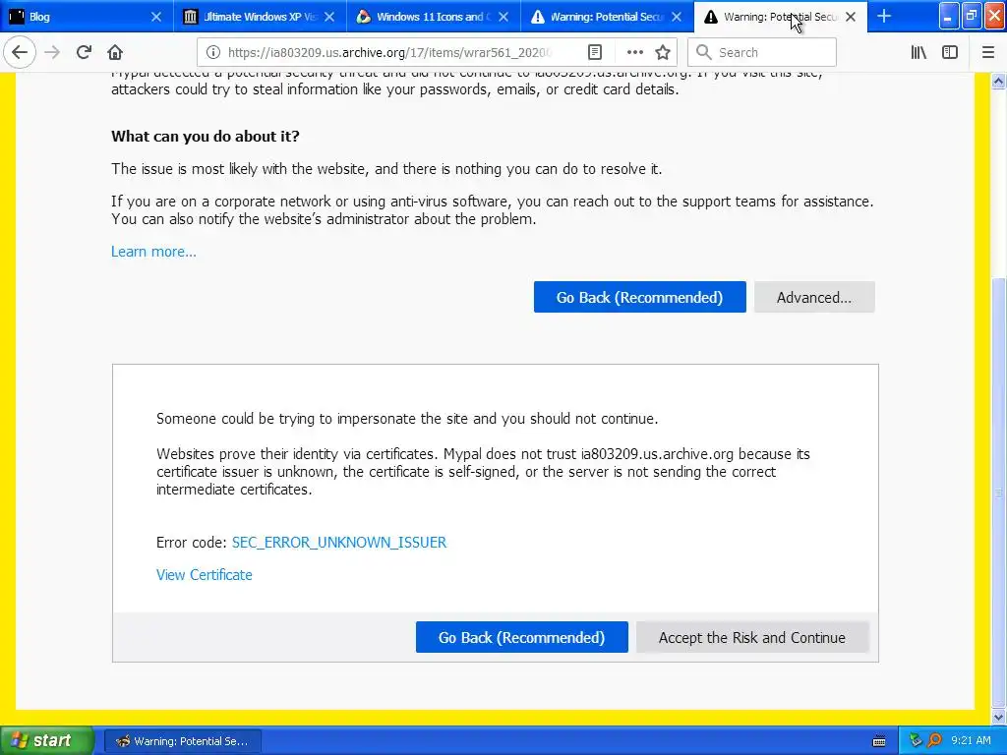1007x755 pixels.
Task: Minimize the browser window
Action: (x=949, y=17)
